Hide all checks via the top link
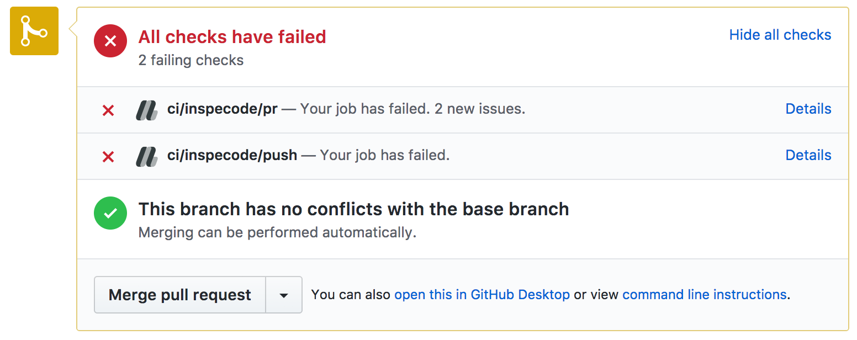The height and width of the screenshot is (340, 857). [780, 35]
